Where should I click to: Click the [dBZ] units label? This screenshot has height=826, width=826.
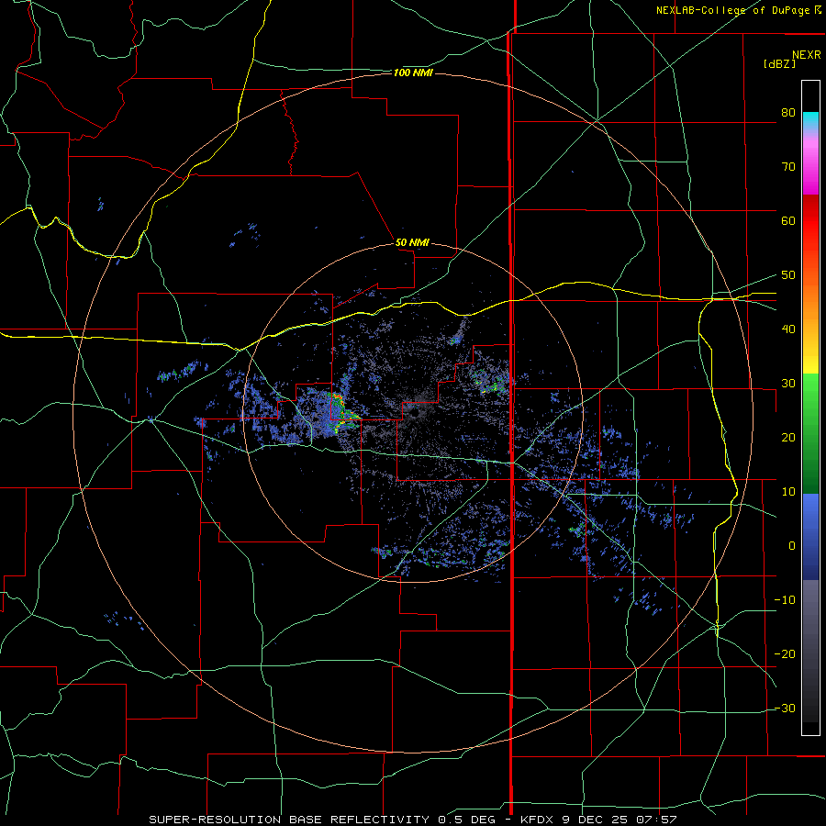779,63
